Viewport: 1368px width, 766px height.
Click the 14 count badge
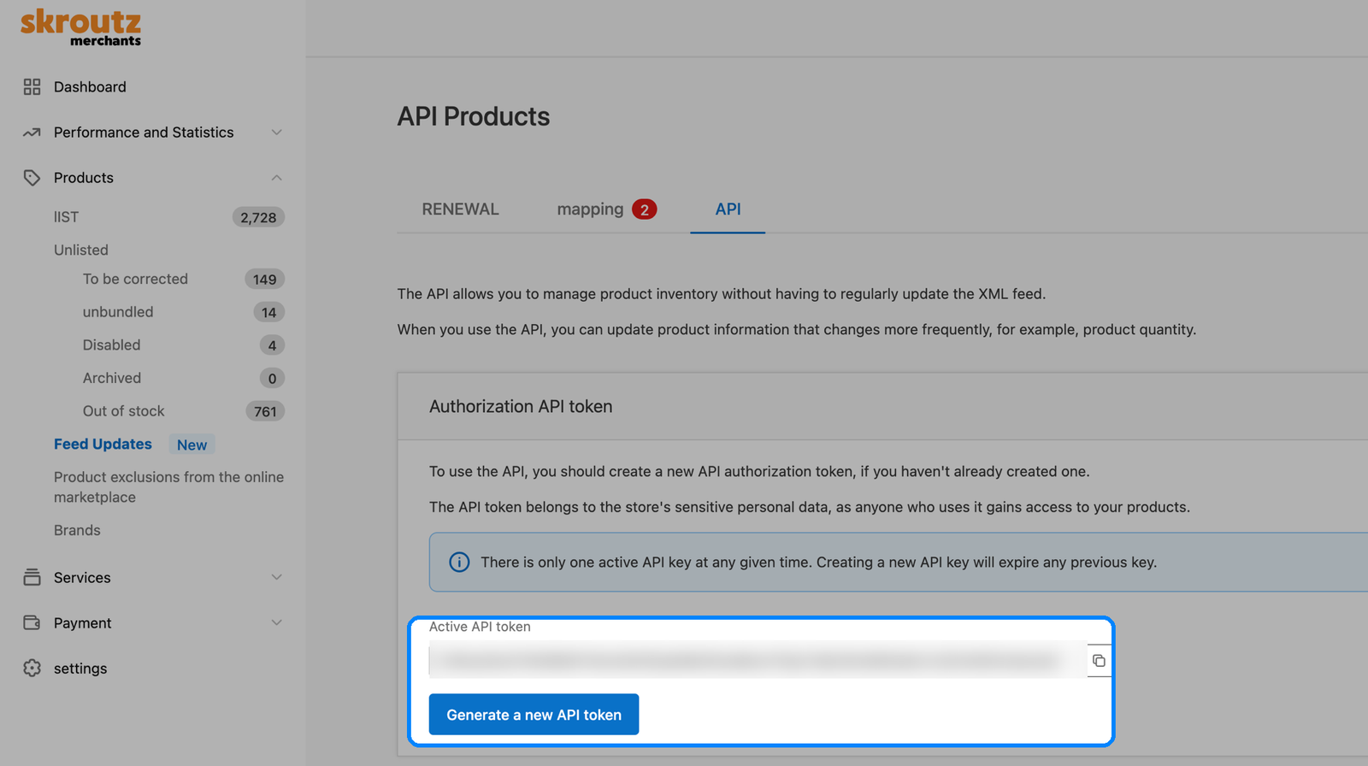[268, 312]
